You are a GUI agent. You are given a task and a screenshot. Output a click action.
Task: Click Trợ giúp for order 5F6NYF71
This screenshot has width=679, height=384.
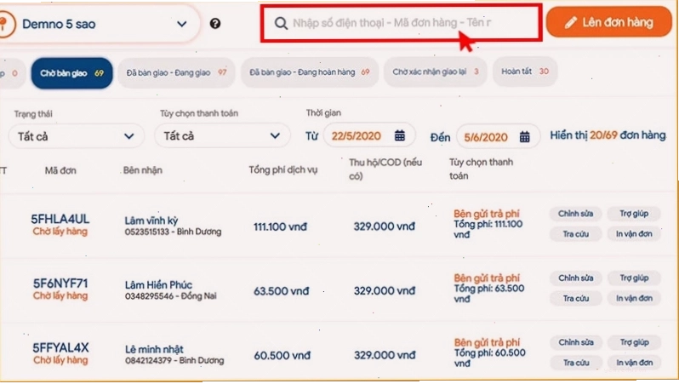pyautogui.click(x=634, y=278)
